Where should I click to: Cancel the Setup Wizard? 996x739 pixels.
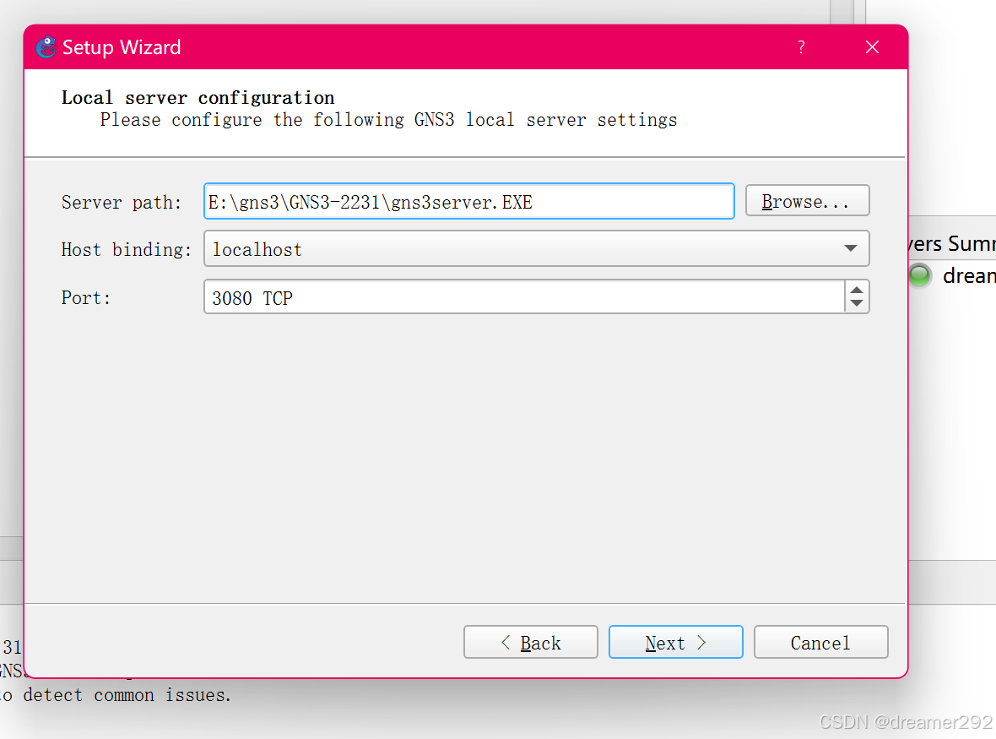tap(820, 643)
